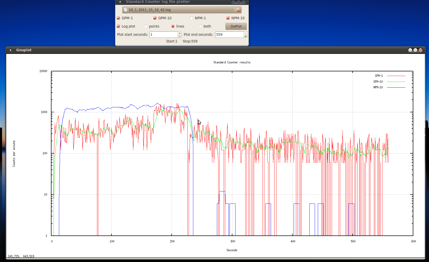Uncheck the GPM-10 checkbox
Image resolution: width=429 pixels, height=262 pixels.
click(155, 18)
